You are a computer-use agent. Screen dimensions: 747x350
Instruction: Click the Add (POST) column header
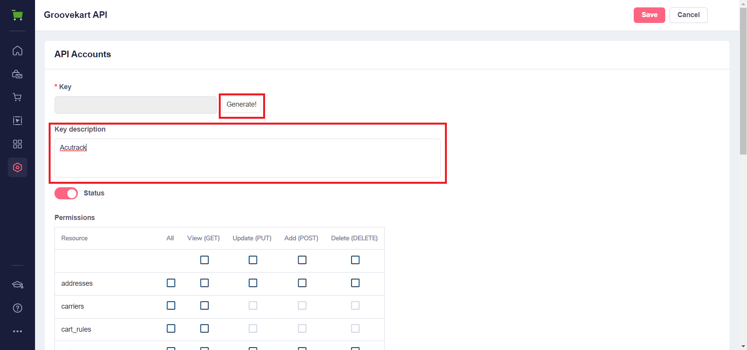(x=301, y=238)
